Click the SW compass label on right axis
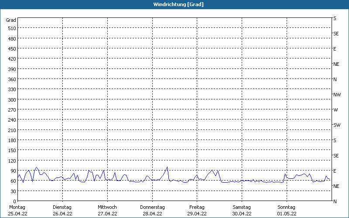349x218 pixels. point(337,125)
